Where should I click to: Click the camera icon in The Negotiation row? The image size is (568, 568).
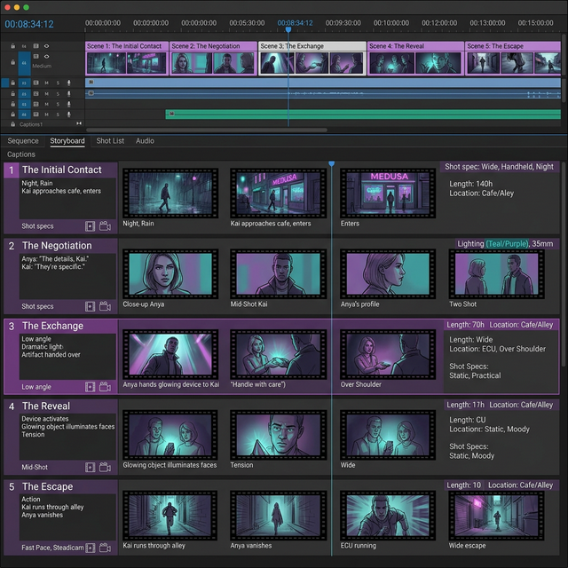point(105,306)
